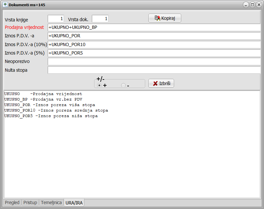Select the plus (+) radio option
This screenshot has width=264, height=209.
(99, 85)
